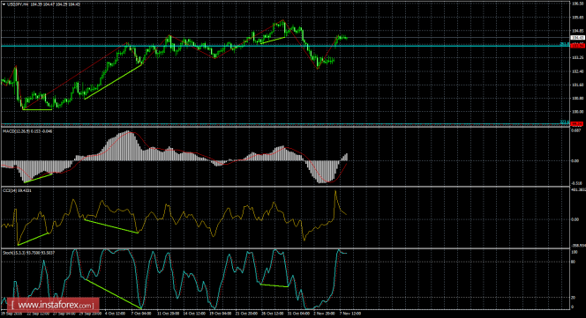Click the CCI spike peak near 7 Nov
This screenshot has width=586, height=318.
(x=335, y=191)
